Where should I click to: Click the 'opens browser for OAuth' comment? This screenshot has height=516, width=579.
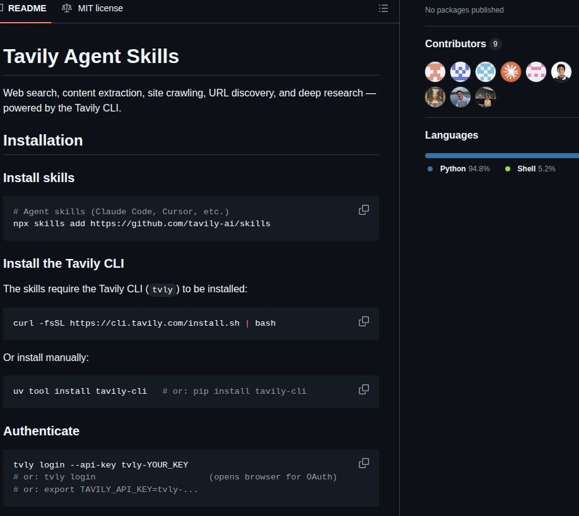(x=273, y=478)
